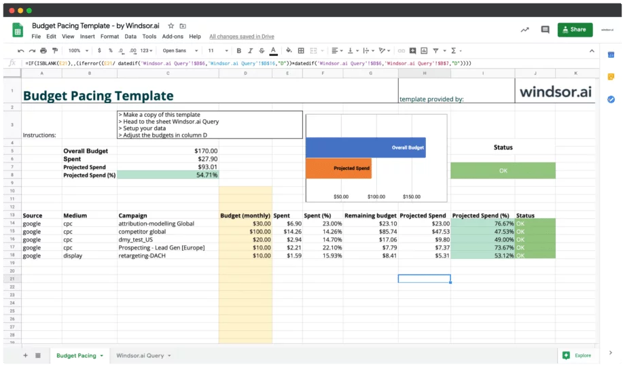This screenshot has height=367, width=625.
Task: Decrease decimal places icon
Action: pos(121,51)
